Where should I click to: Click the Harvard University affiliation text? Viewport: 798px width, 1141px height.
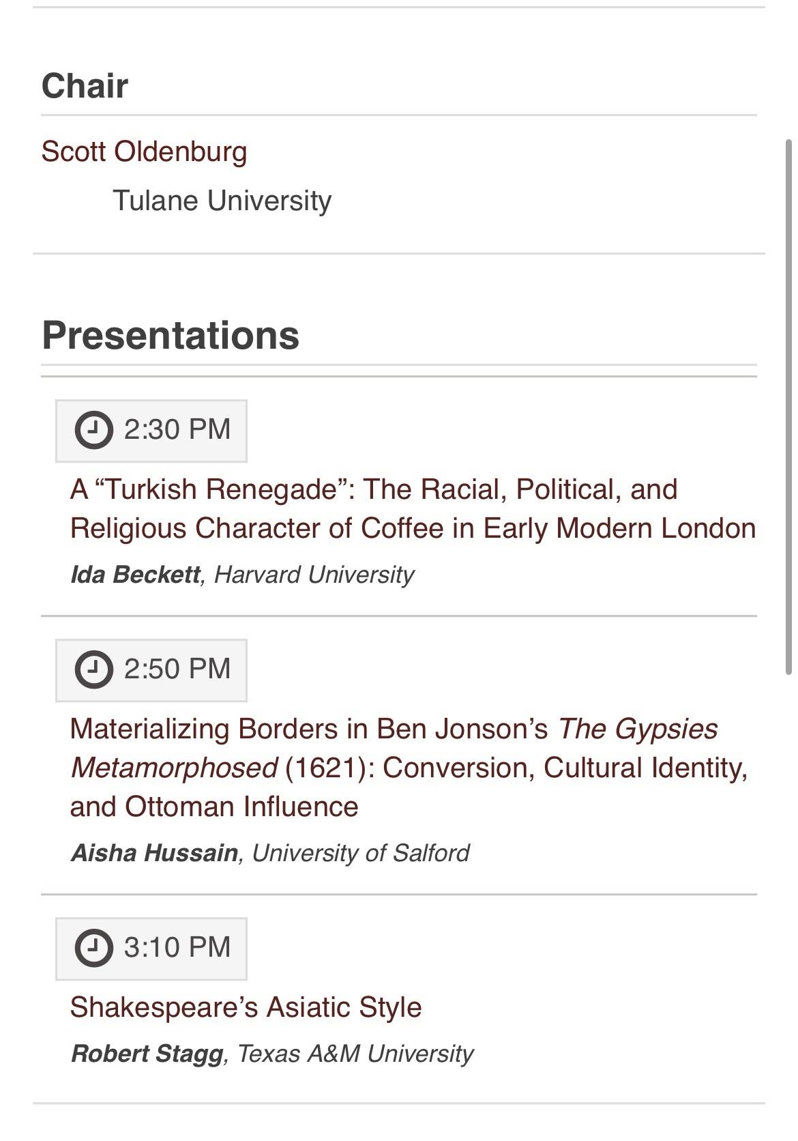pyautogui.click(x=314, y=575)
